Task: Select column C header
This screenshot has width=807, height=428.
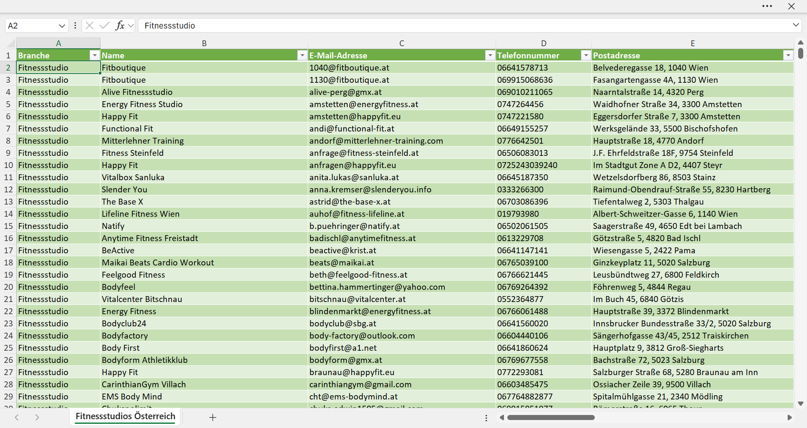Action: pyautogui.click(x=402, y=43)
